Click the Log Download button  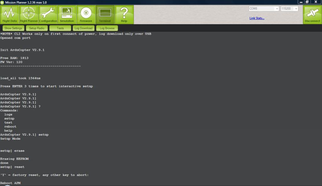tap(84, 28)
